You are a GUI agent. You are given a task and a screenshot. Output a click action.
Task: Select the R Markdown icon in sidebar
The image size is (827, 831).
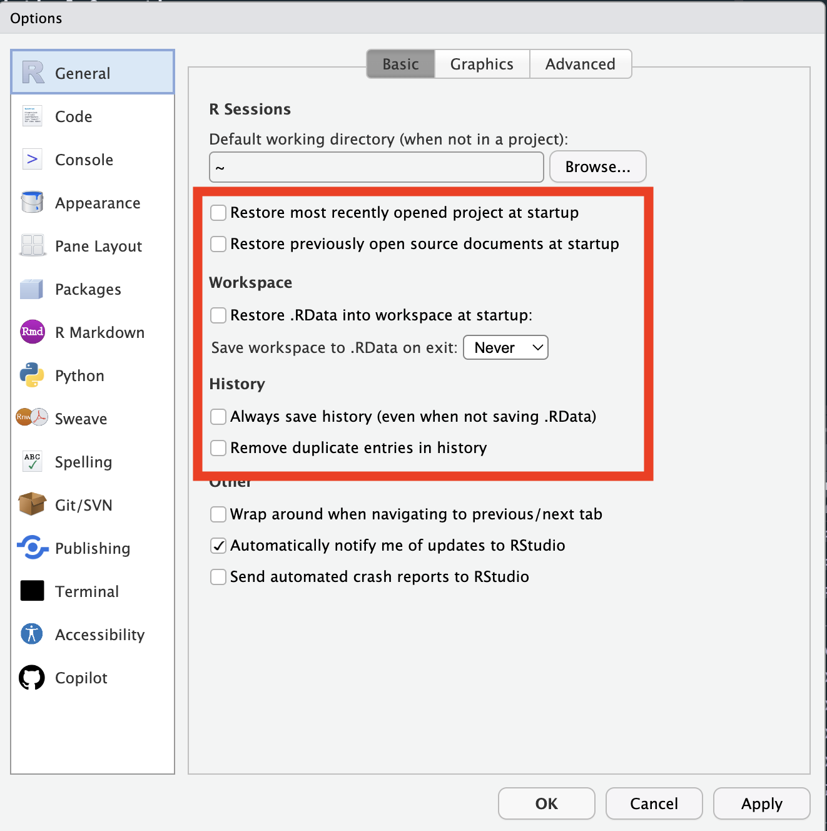pyautogui.click(x=32, y=332)
